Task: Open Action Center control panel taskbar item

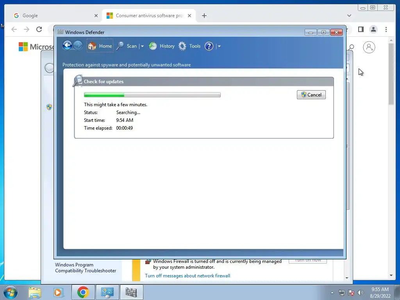Action: [107, 292]
